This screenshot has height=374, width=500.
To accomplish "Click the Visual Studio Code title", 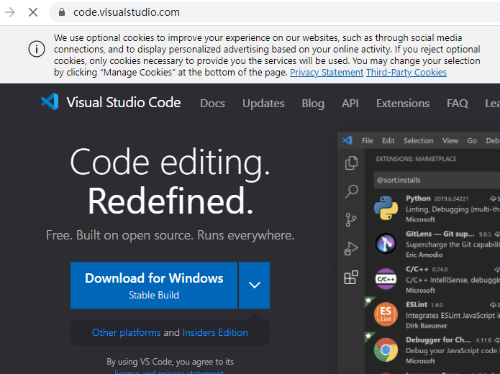I will point(124,102).
